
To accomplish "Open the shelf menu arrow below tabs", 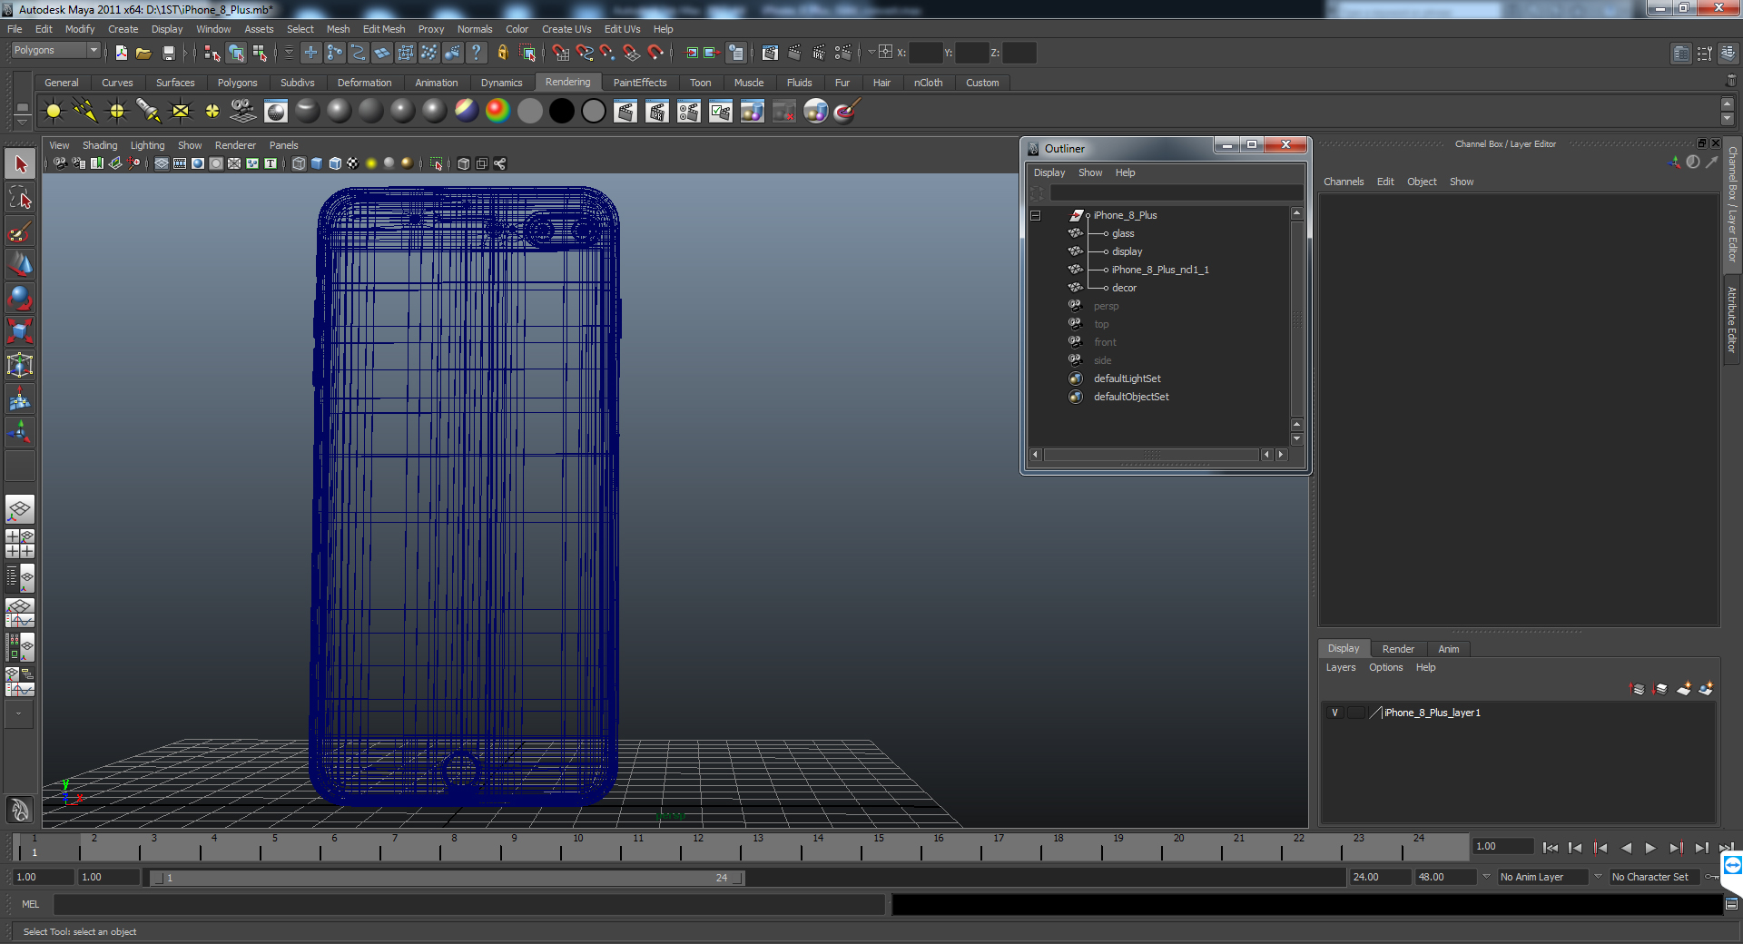I will (x=23, y=122).
